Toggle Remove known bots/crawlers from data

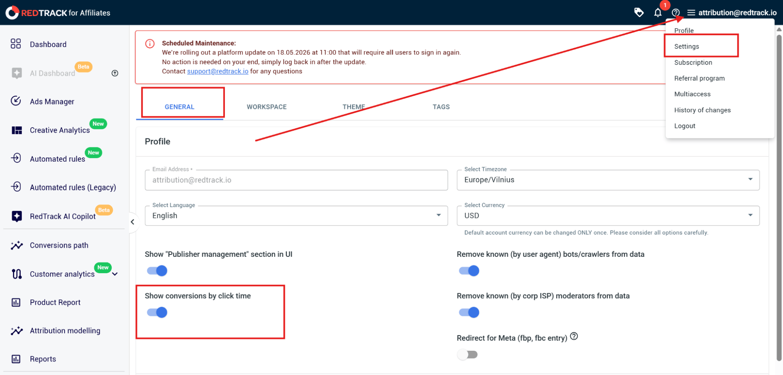point(469,271)
